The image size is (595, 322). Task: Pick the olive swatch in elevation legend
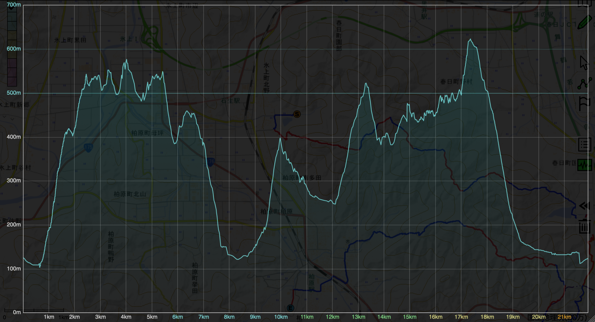(x=12, y=36)
